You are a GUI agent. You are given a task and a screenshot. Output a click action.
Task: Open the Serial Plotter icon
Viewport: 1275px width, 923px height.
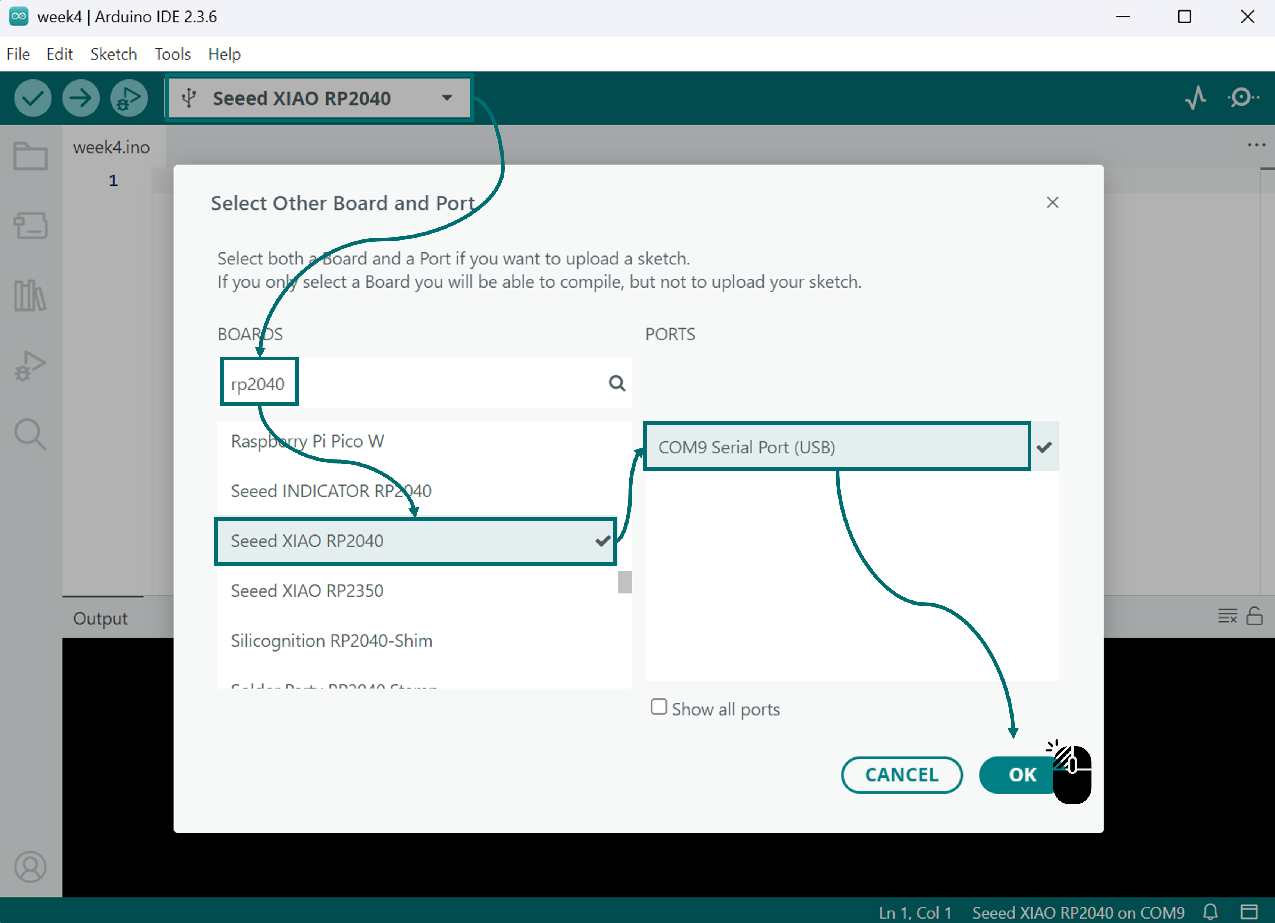tap(1195, 98)
